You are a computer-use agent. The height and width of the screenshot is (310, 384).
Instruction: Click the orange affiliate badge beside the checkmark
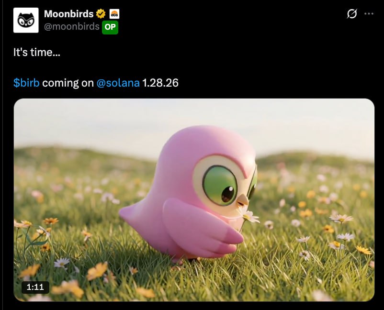(114, 14)
